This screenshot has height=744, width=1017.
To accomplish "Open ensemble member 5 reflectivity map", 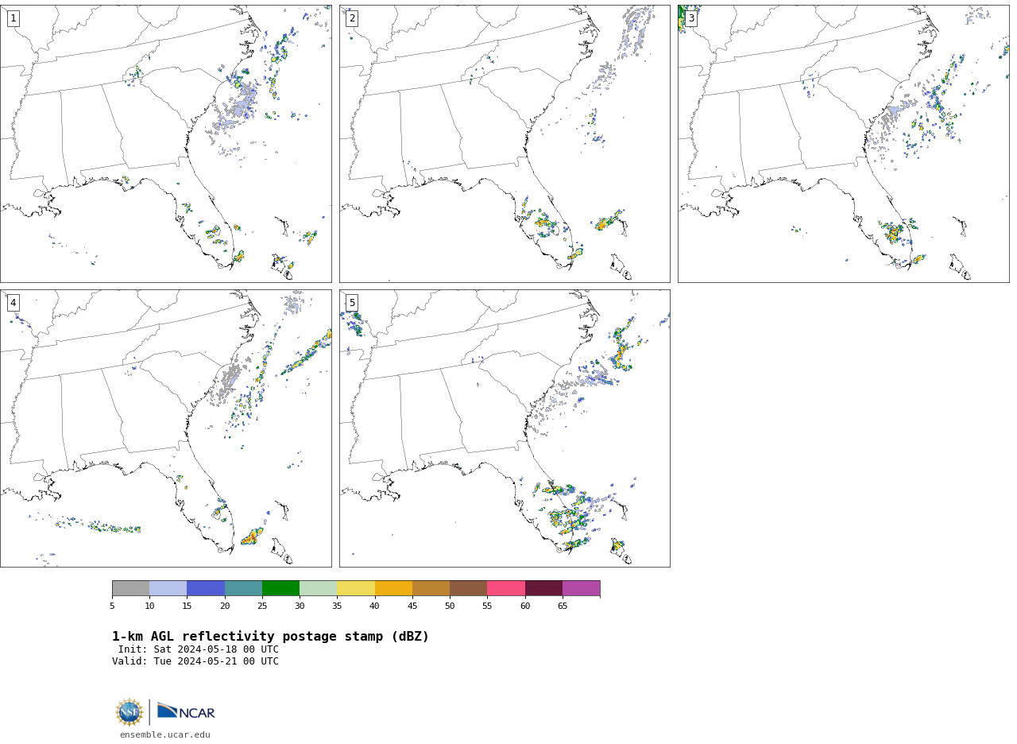I will pyautogui.click(x=505, y=428).
